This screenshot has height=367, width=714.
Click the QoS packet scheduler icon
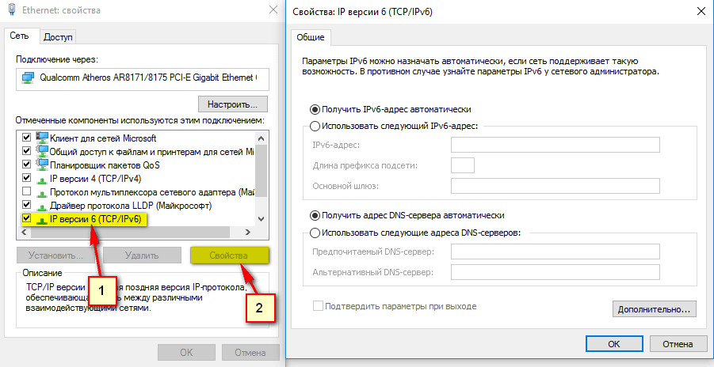point(42,165)
